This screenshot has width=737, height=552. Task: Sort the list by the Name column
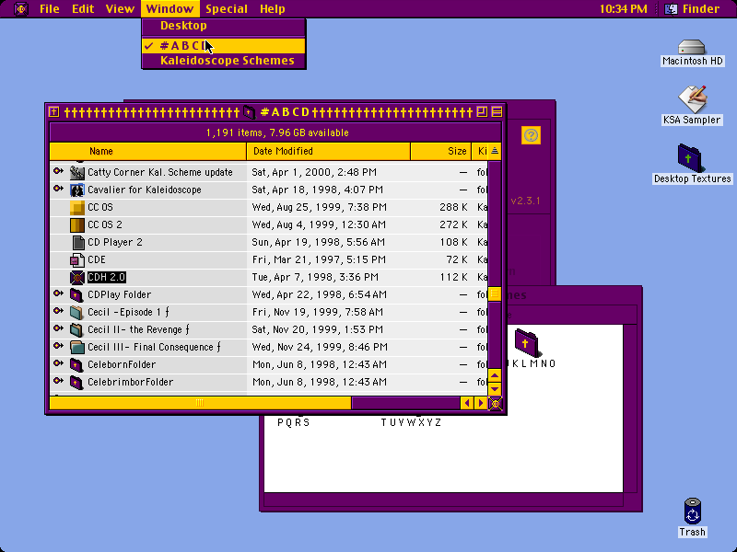pyautogui.click(x=148, y=151)
